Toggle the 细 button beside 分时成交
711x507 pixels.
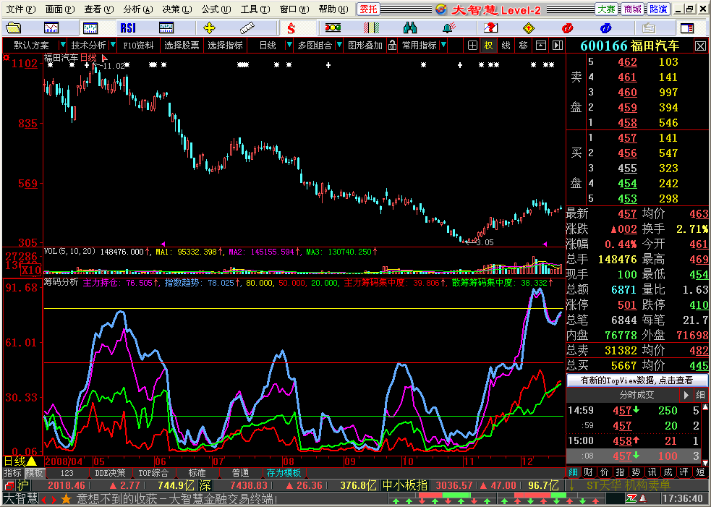pyautogui.click(x=701, y=395)
